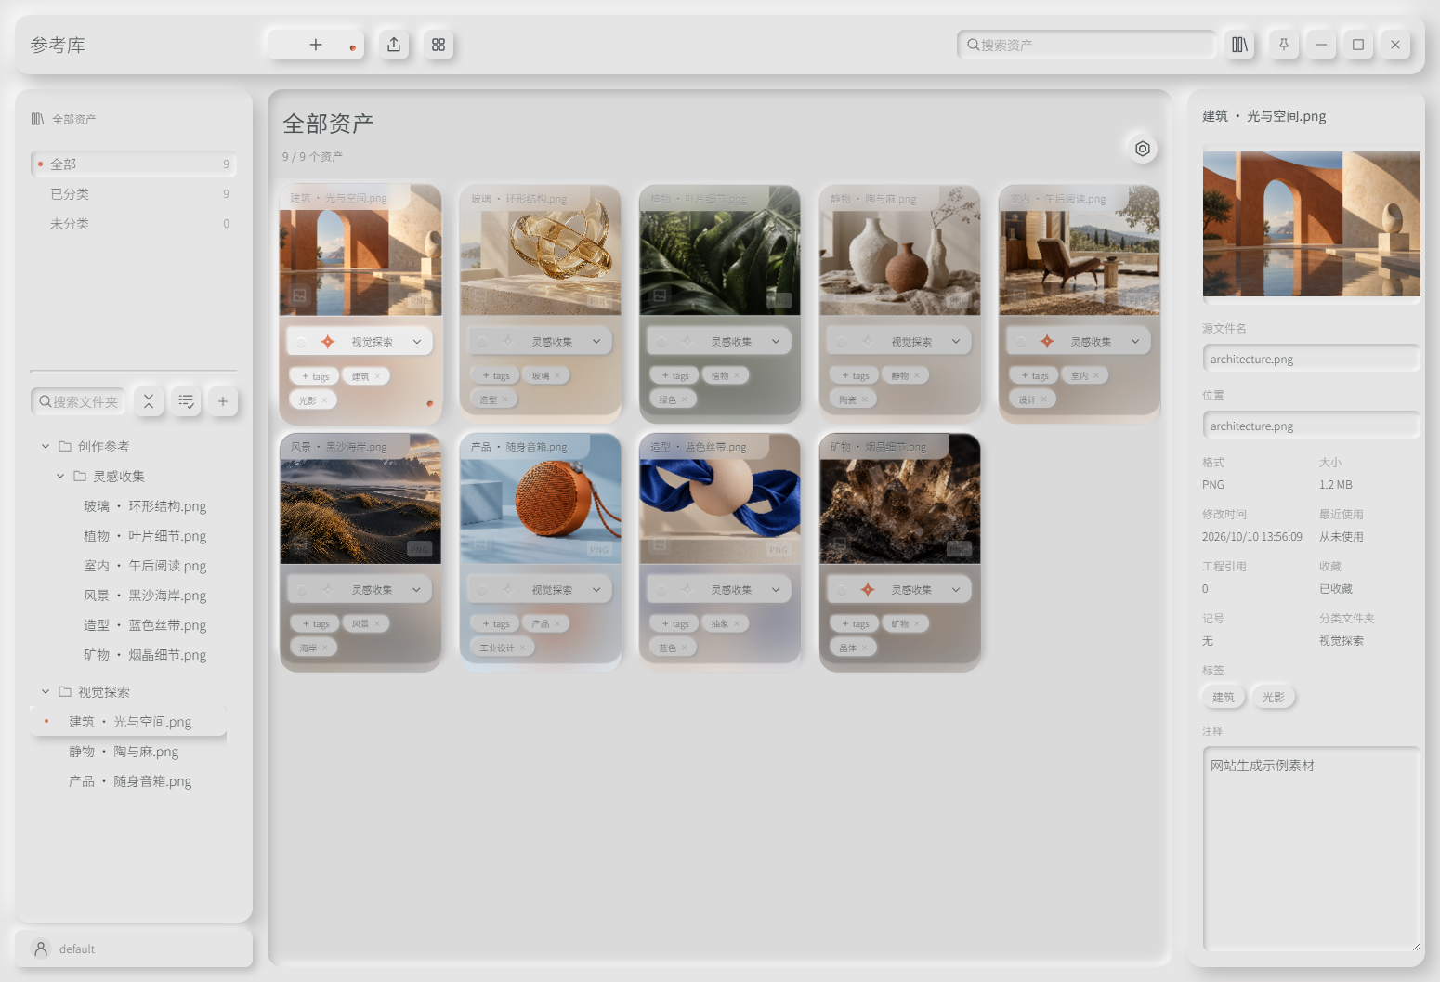Click the export/share icon in the top toolbar
Viewport: 1440px width, 982px height.
394,45
